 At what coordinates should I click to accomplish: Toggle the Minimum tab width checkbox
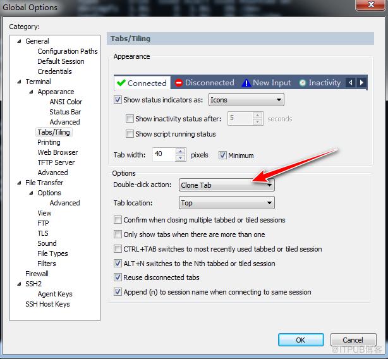[222, 155]
